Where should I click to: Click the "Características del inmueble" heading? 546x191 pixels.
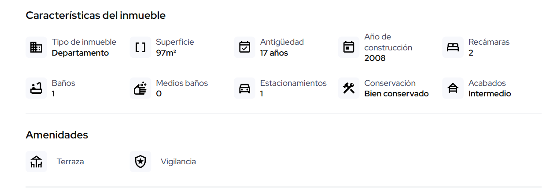coord(96,15)
